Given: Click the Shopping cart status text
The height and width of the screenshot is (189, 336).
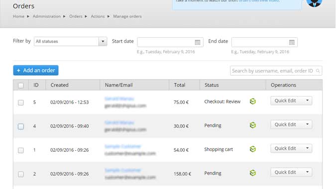Looking at the screenshot, I should click(219, 149).
